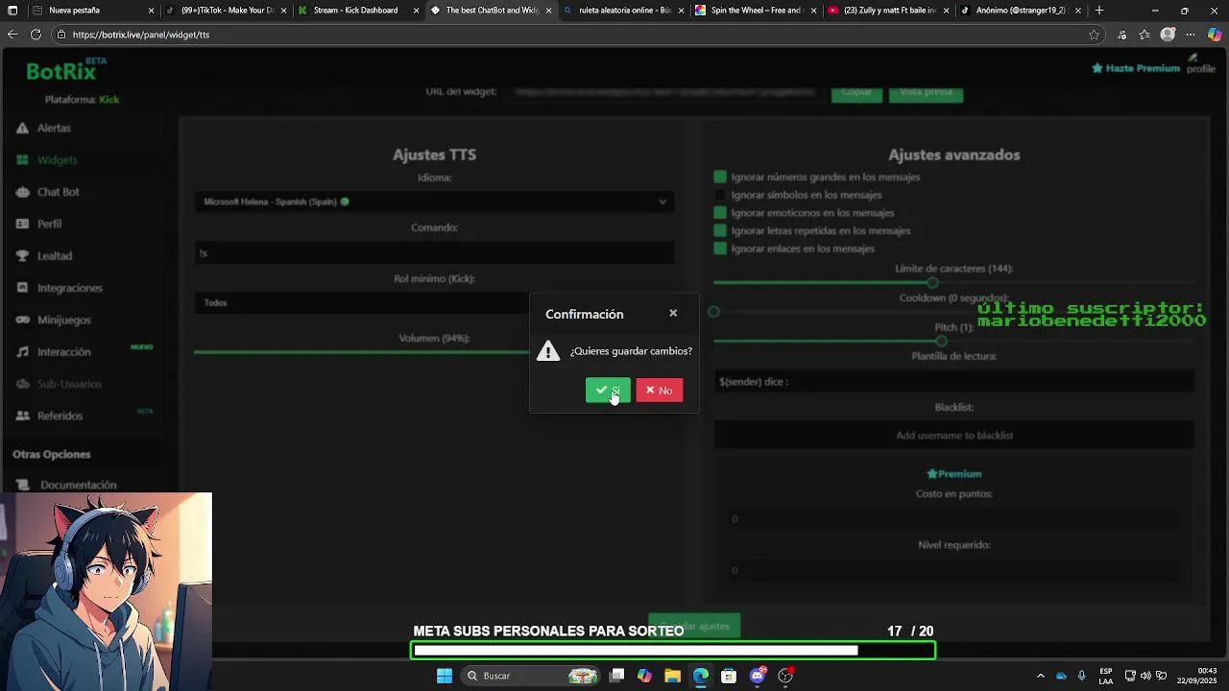
Task: Open Integraciones in the sidebar
Action: point(69,288)
